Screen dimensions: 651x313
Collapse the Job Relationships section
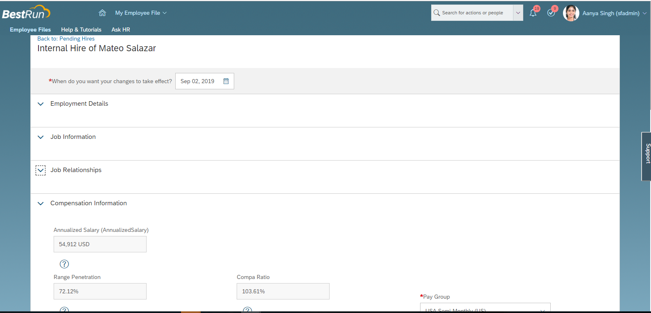[x=41, y=170]
